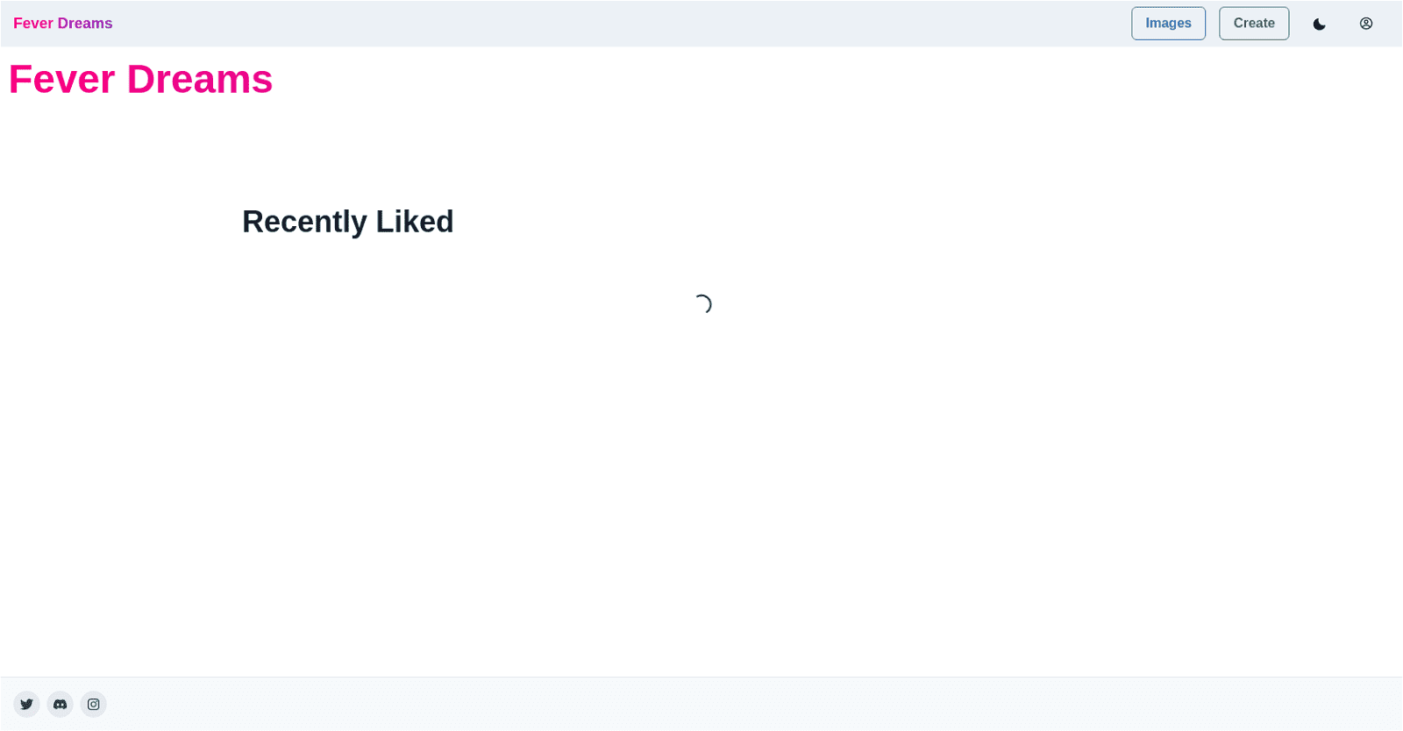Image resolution: width=1403 pixels, height=731 pixels.
Task: Select the Instagram social button
Action: pos(94,704)
